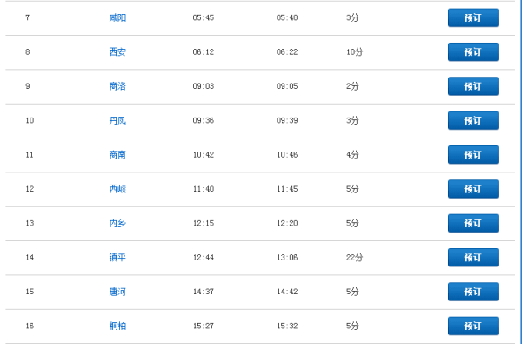
Task: Click the 预订 button for 唐河 station
Action: 473,292
